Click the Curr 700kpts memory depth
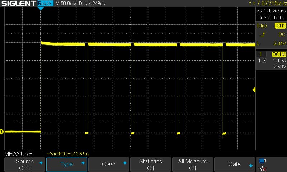Viewport: 287px width, 172px height. 271,18
